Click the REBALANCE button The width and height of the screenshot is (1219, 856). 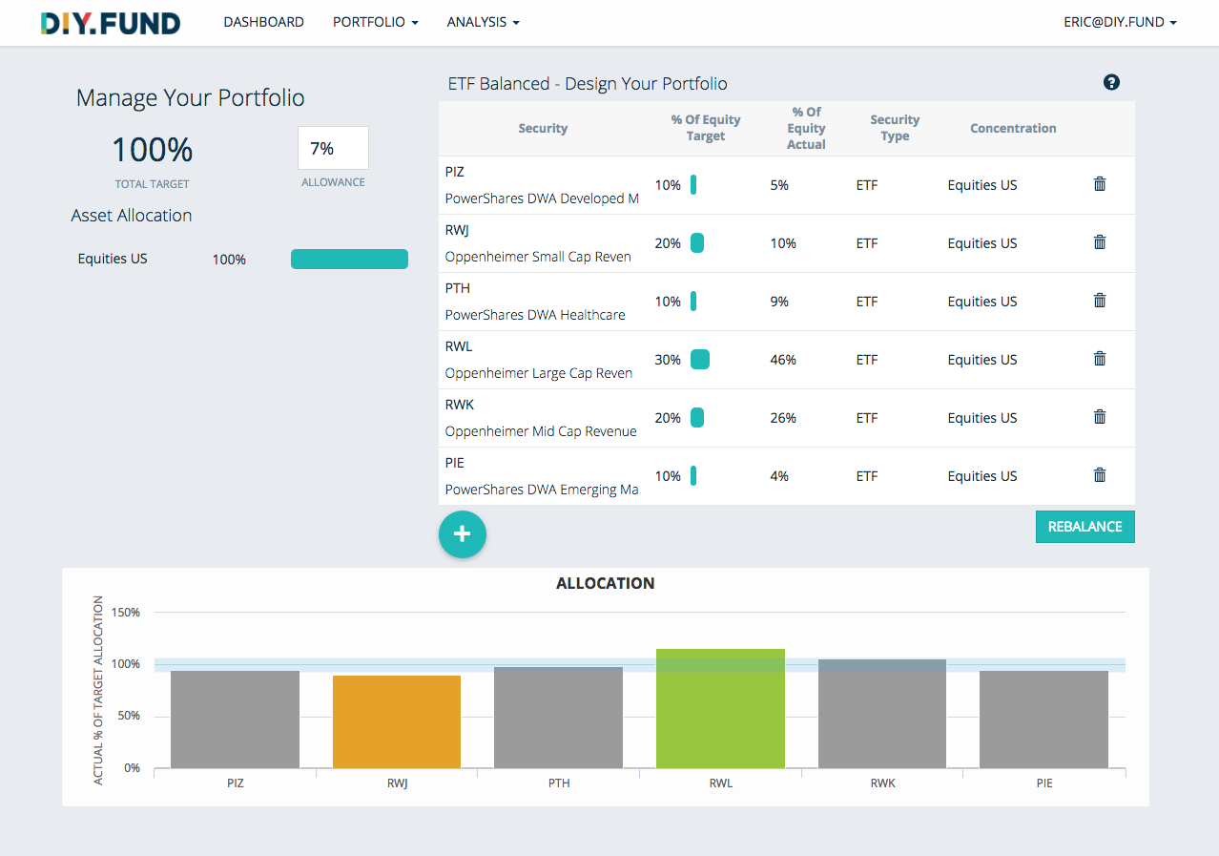click(x=1085, y=526)
